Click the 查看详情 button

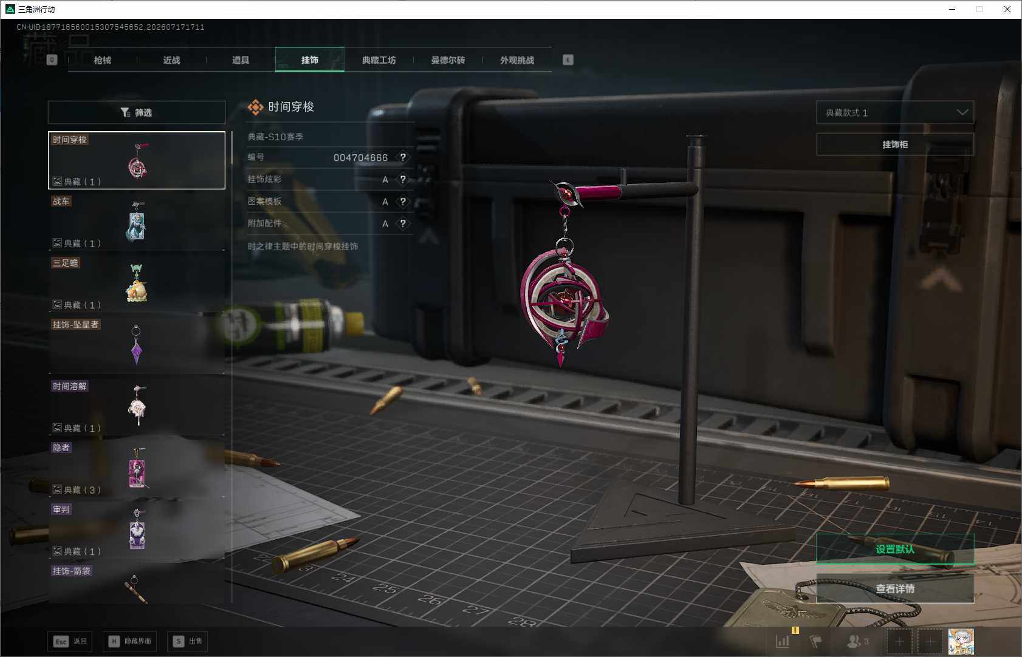(895, 588)
